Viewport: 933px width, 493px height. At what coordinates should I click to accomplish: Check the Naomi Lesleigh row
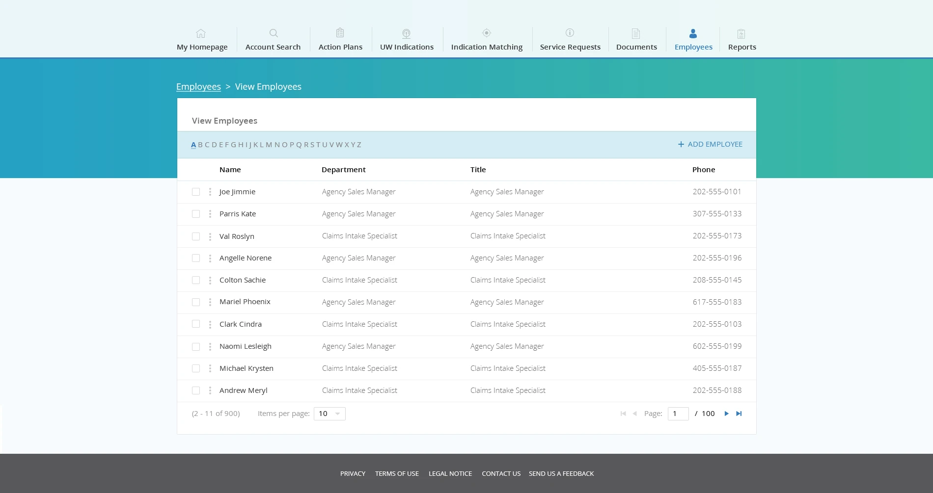pos(196,347)
